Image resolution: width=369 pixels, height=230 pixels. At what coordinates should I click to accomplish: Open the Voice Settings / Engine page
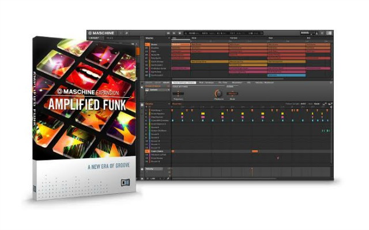[x=184, y=83]
